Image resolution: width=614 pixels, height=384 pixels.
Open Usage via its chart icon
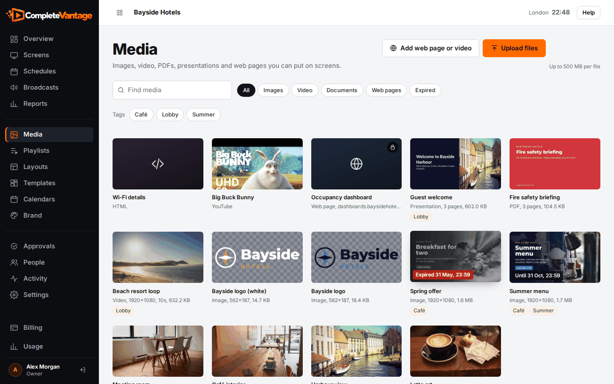coord(14,346)
